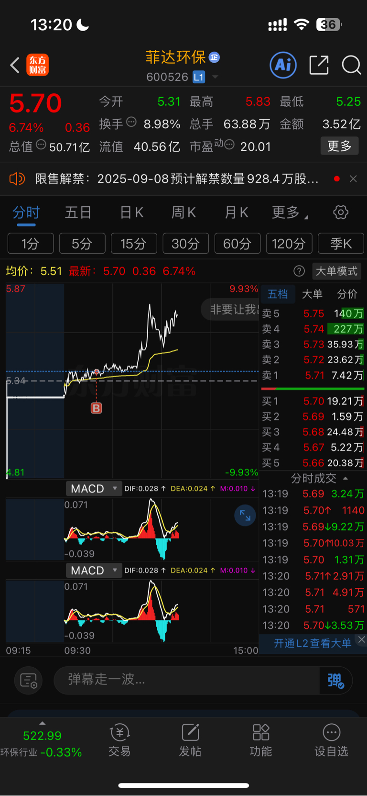Select the 买5 5.66 order row
Screen dimensions: 367x796
coord(313,463)
